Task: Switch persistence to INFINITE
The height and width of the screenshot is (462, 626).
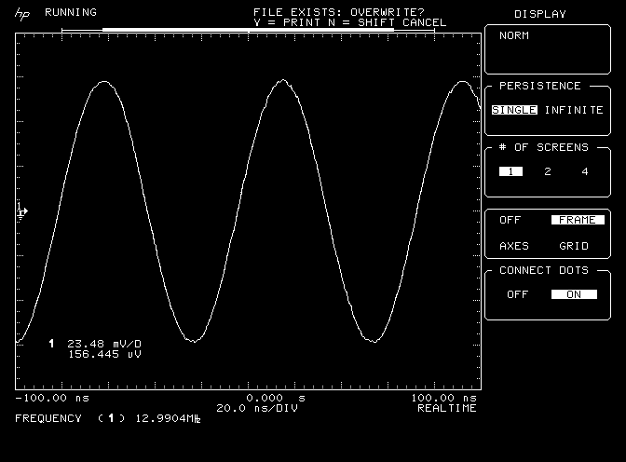Action: coord(574,110)
